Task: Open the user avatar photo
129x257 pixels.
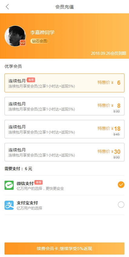Action: (x=15, y=36)
